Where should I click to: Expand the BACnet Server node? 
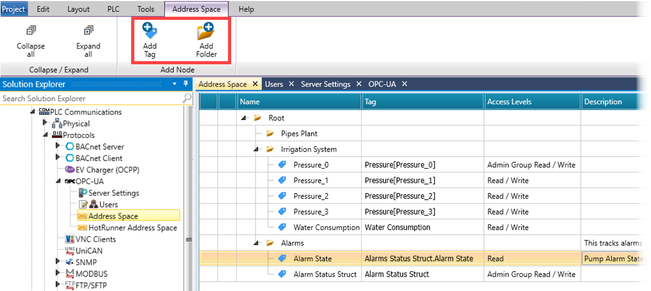tap(58, 147)
